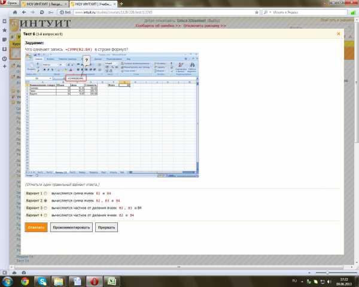Select answer Вариант 2
This screenshot has height=287, width=359.
click(45, 201)
